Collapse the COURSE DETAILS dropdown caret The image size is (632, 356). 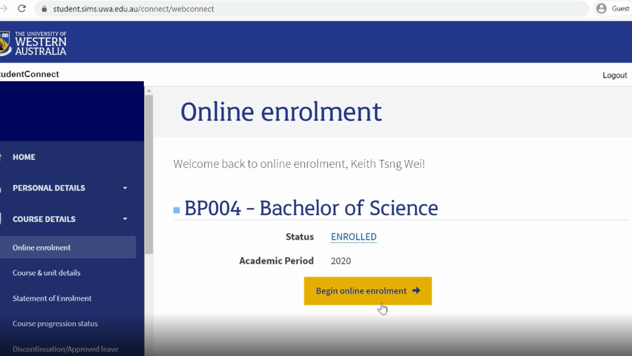[x=125, y=219]
